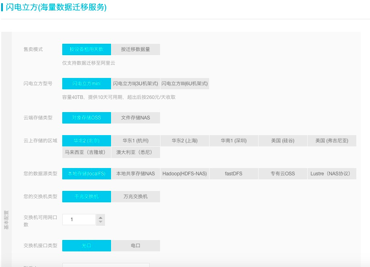Click the 交换机可用网口数 label
The width and height of the screenshot is (370, 267).
click(40, 221)
